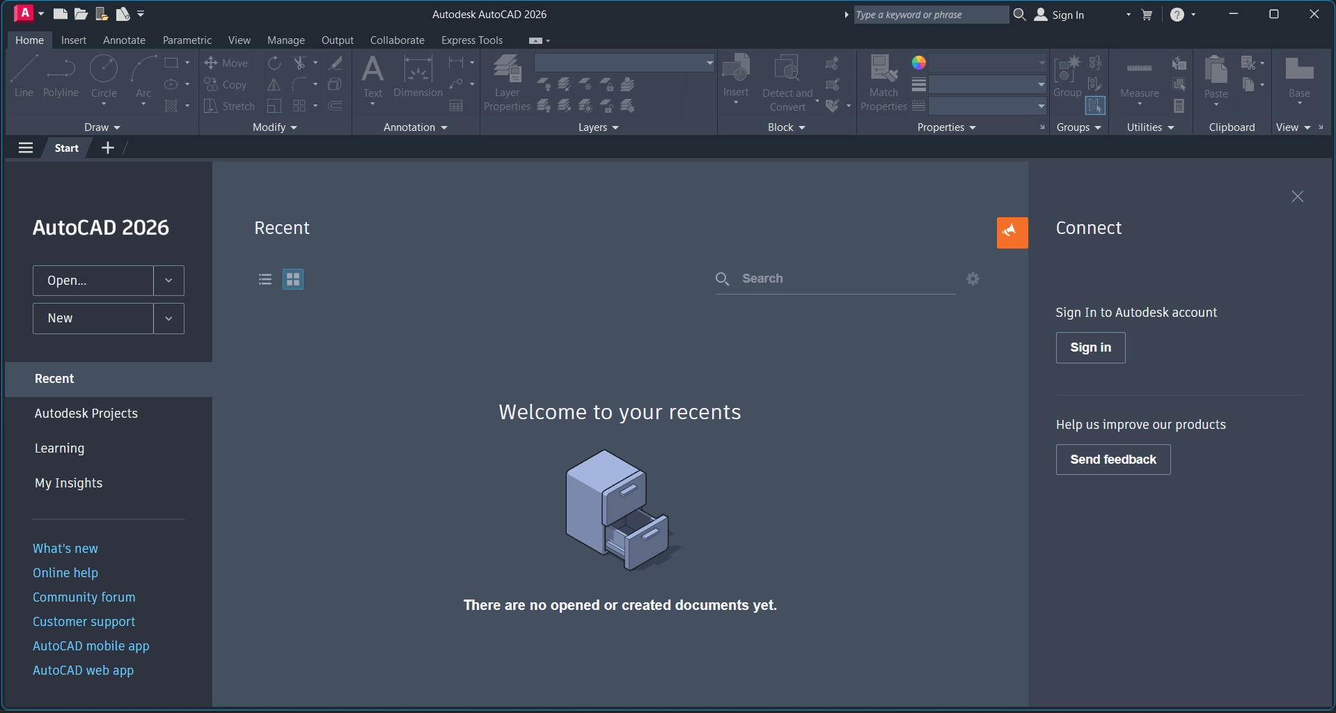Screen dimensions: 1336x713
Task: Expand the Block panel
Action: [x=787, y=127]
